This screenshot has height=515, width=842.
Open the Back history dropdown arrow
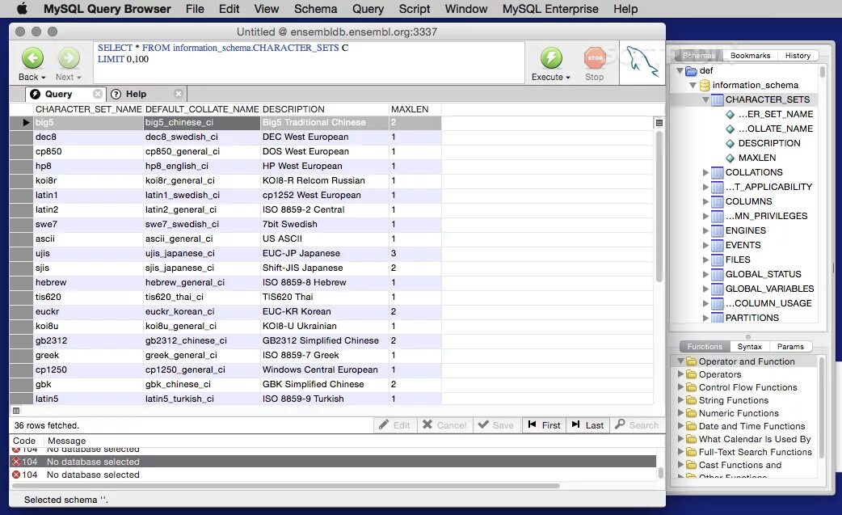44,78
